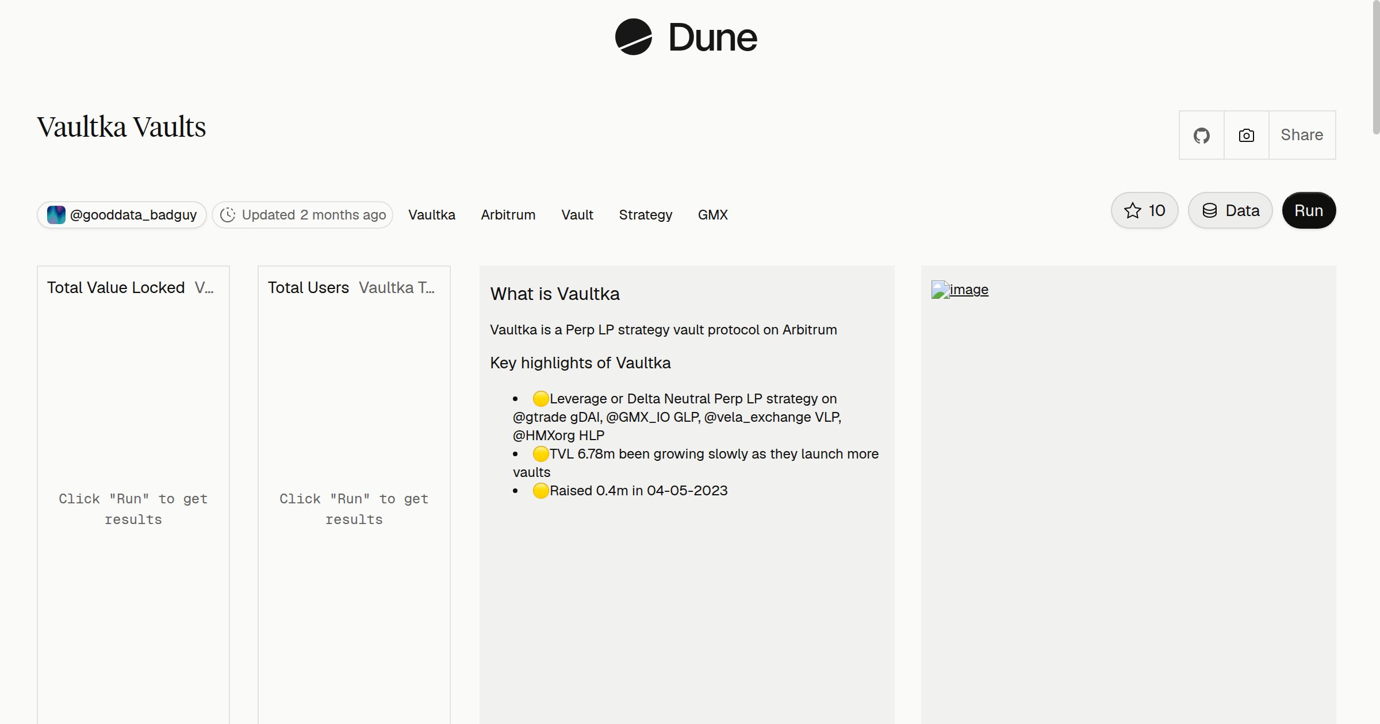
Task: Click the Share button
Action: click(x=1302, y=135)
